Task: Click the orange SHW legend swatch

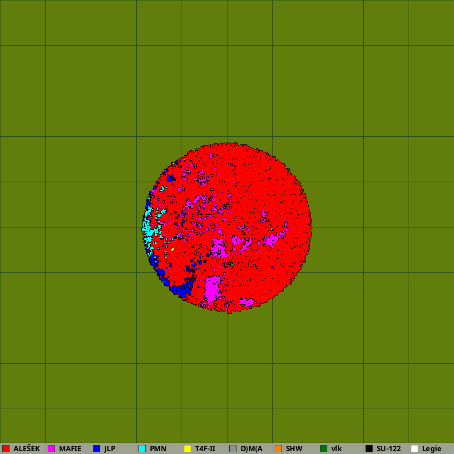Action: pos(278,449)
